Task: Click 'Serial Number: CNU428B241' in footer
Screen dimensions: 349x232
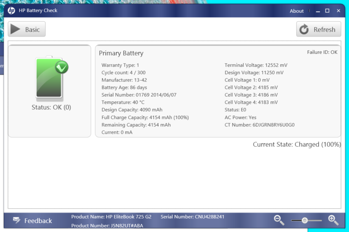Action: 192,217
